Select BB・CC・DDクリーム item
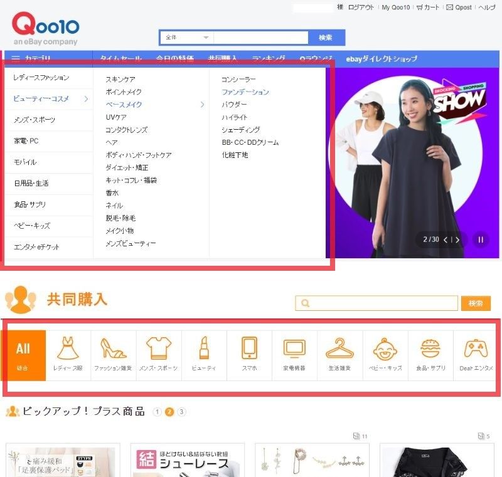This screenshot has height=477, width=502. pyautogui.click(x=250, y=142)
